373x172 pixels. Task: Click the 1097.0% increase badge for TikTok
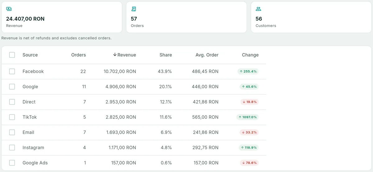247,117
